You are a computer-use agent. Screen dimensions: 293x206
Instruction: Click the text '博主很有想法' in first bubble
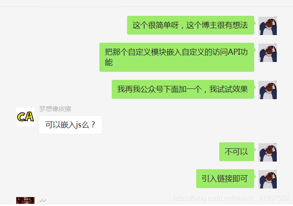pyautogui.click(x=225, y=25)
